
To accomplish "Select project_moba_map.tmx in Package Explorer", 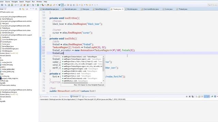I will (x=10, y=78).
